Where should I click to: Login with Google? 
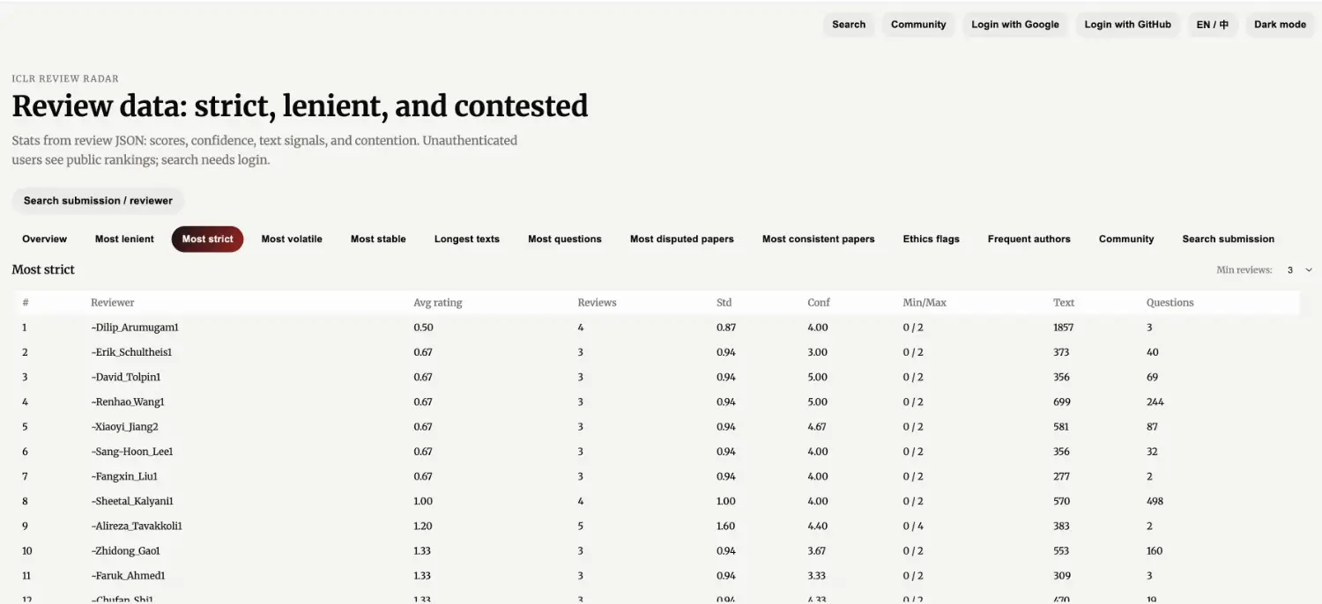pyautogui.click(x=1015, y=25)
